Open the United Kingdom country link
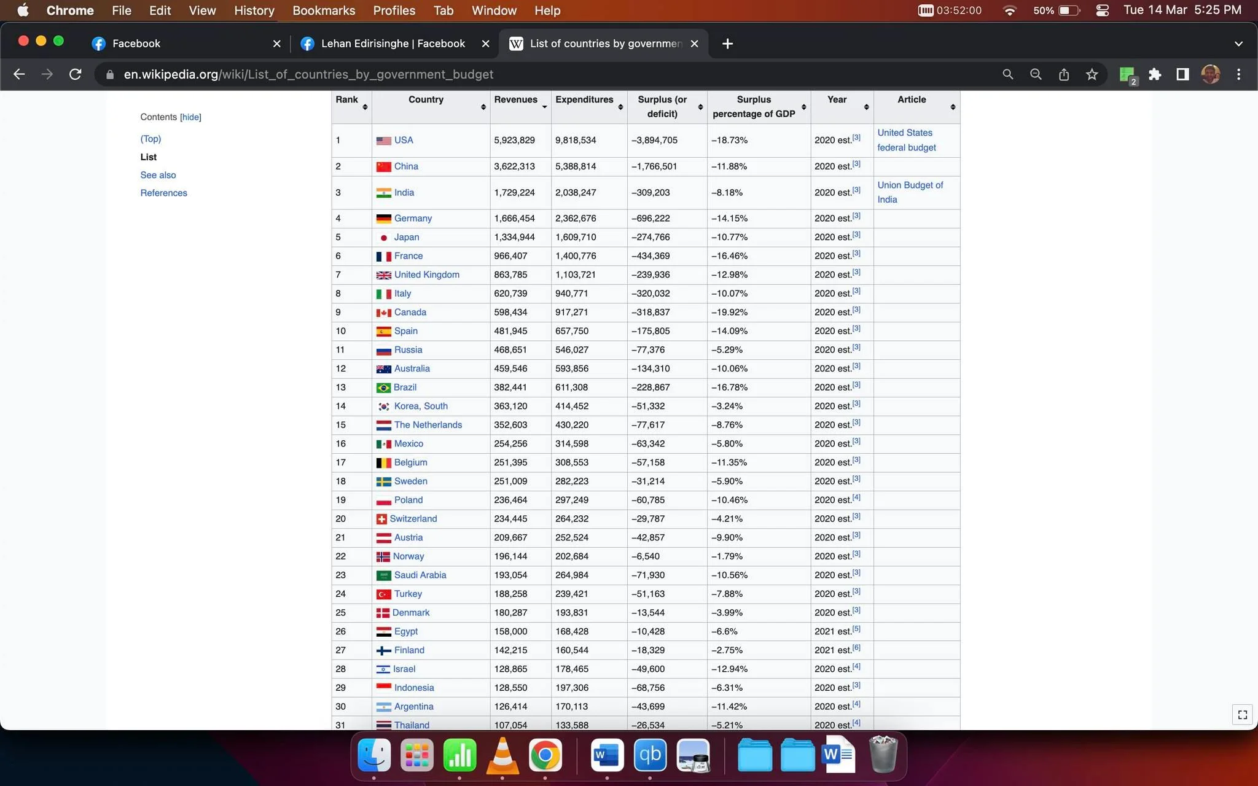The image size is (1258, 786). [426, 274]
